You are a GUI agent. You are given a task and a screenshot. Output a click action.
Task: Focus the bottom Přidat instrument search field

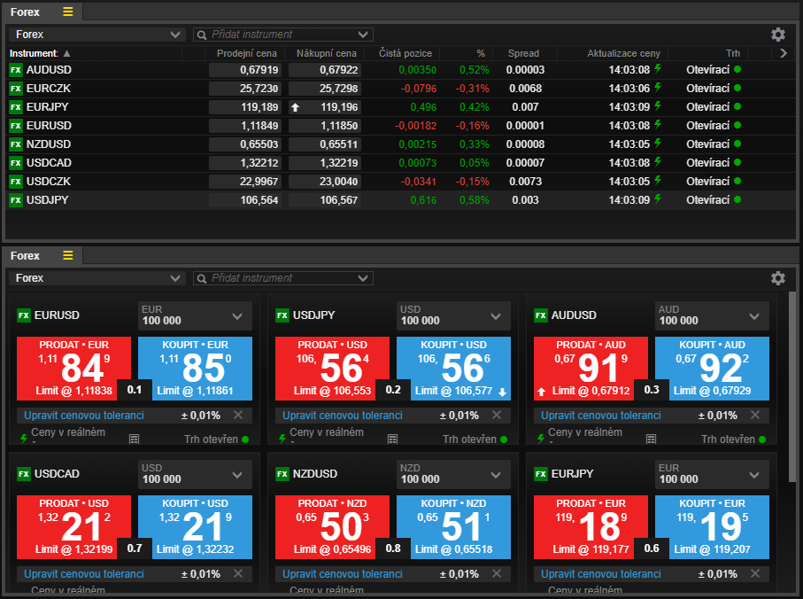[282, 277]
